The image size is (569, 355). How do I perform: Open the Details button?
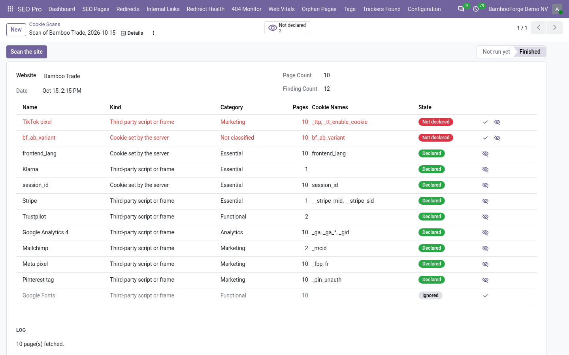(x=132, y=33)
